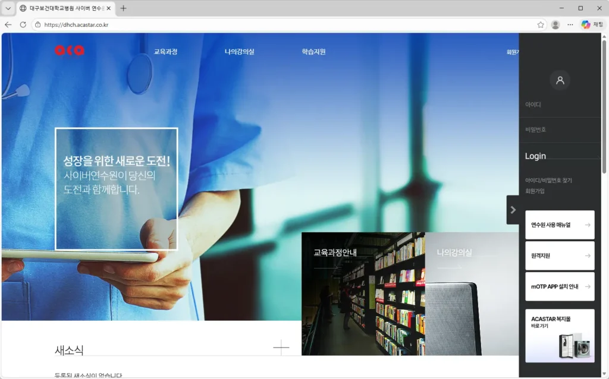The height and width of the screenshot is (379, 609).
Task: Click the red site logo in the header
Action: tap(70, 51)
